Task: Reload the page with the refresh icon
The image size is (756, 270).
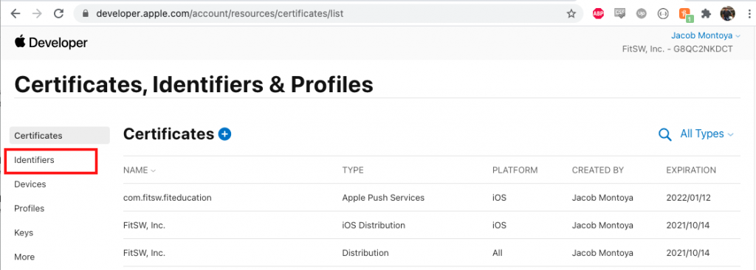Action: pyautogui.click(x=59, y=13)
